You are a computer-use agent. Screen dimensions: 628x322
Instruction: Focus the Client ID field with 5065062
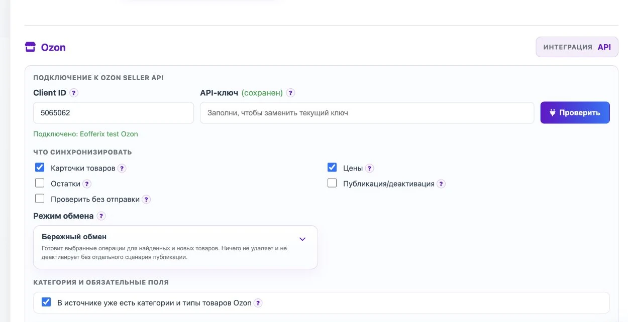click(x=114, y=113)
